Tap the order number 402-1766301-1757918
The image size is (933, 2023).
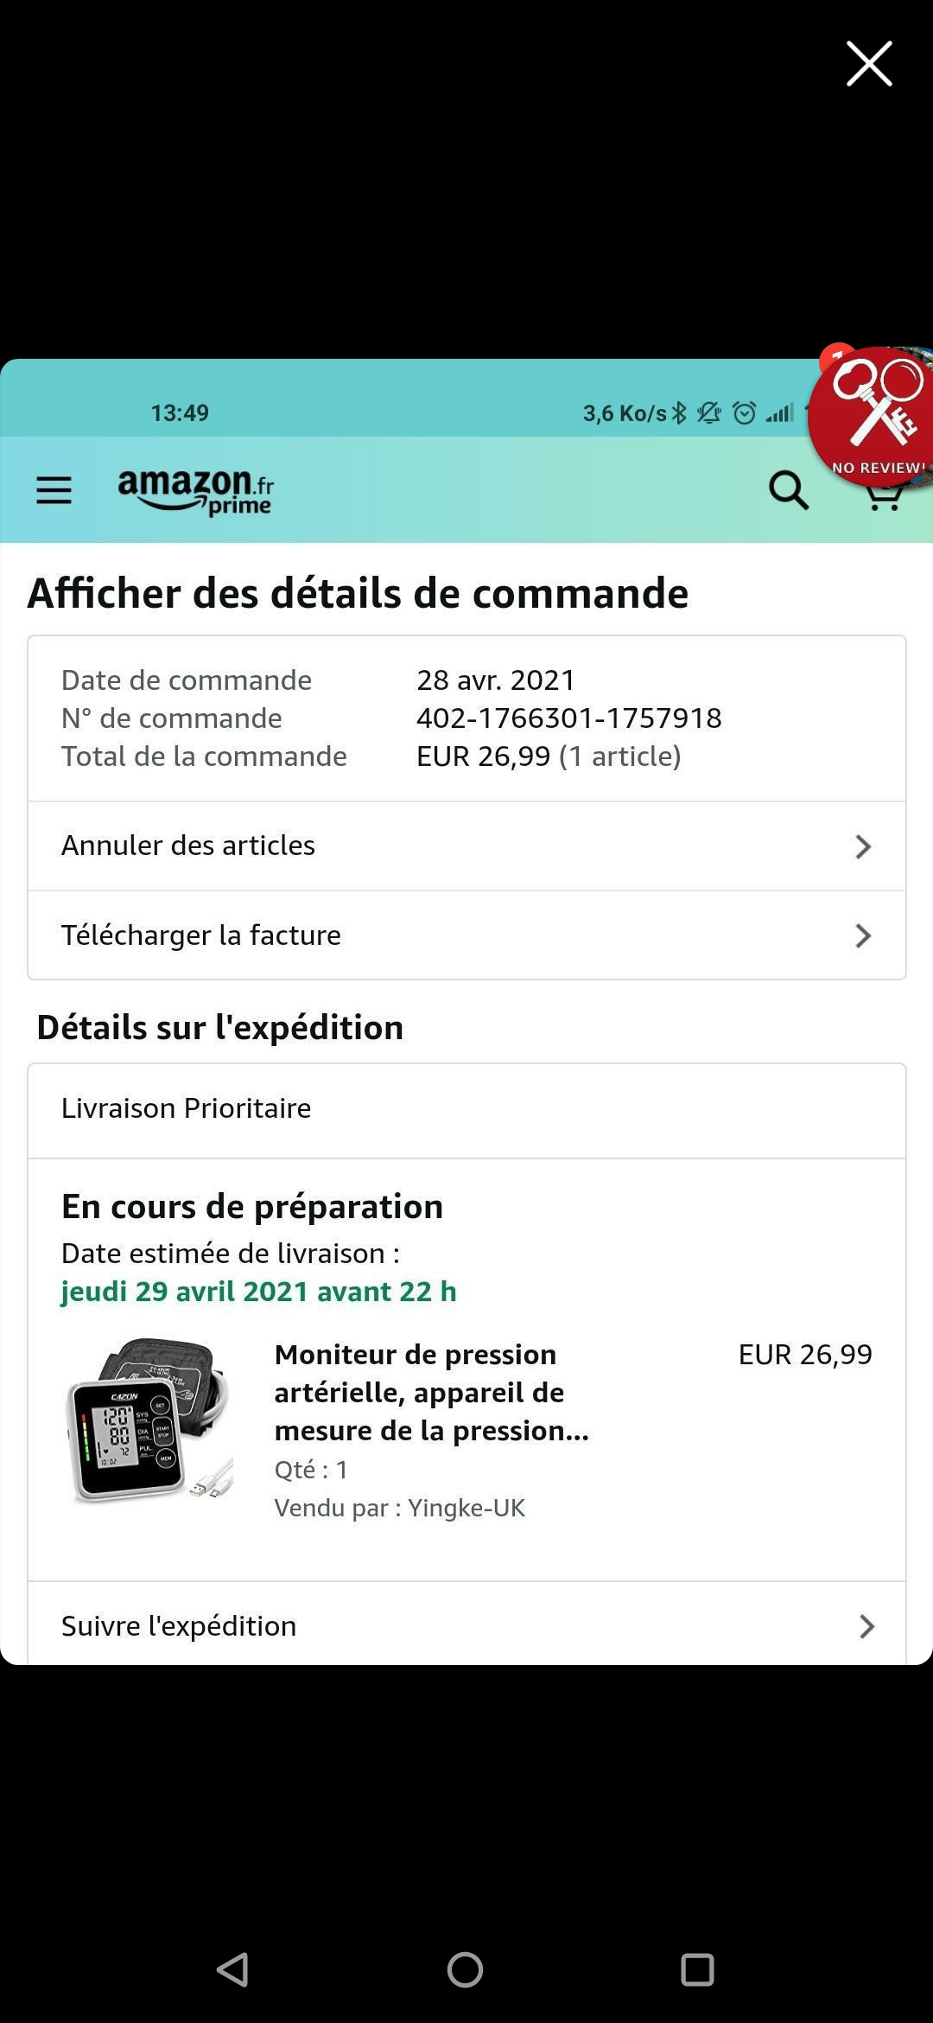pos(568,718)
